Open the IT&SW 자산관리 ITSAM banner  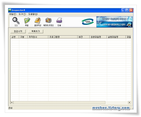pos(114,19)
